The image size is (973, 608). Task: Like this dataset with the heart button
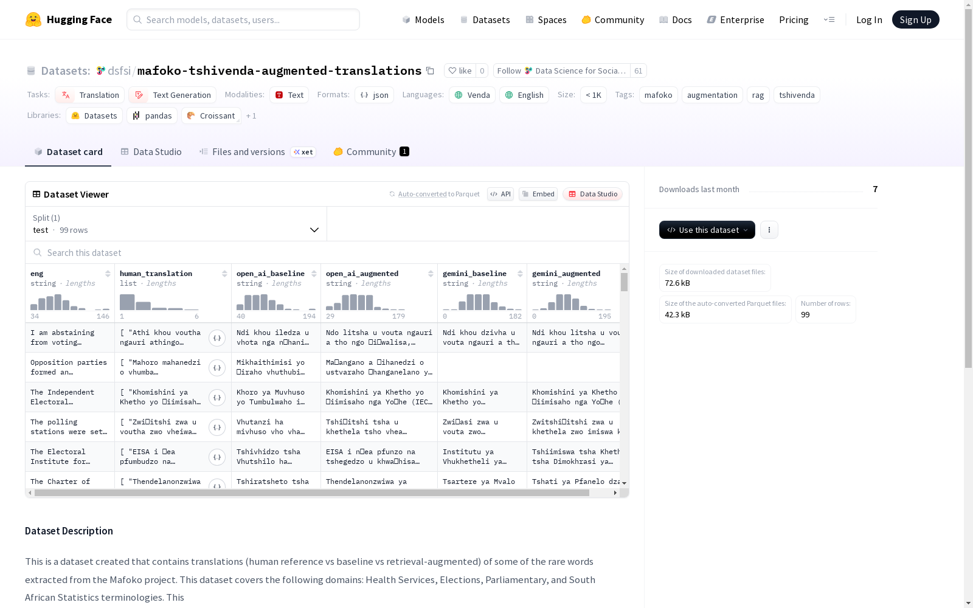point(460,71)
